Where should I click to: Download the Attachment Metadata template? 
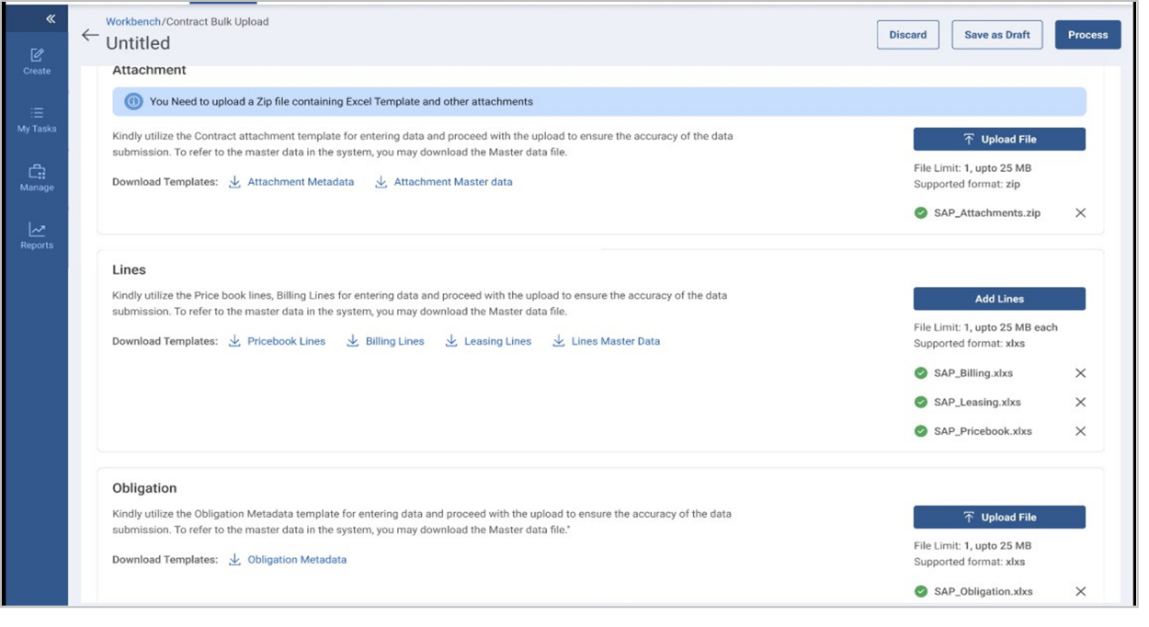[290, 182]
